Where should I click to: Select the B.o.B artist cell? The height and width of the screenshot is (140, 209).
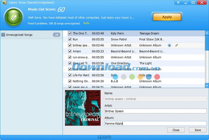point(114,81)
